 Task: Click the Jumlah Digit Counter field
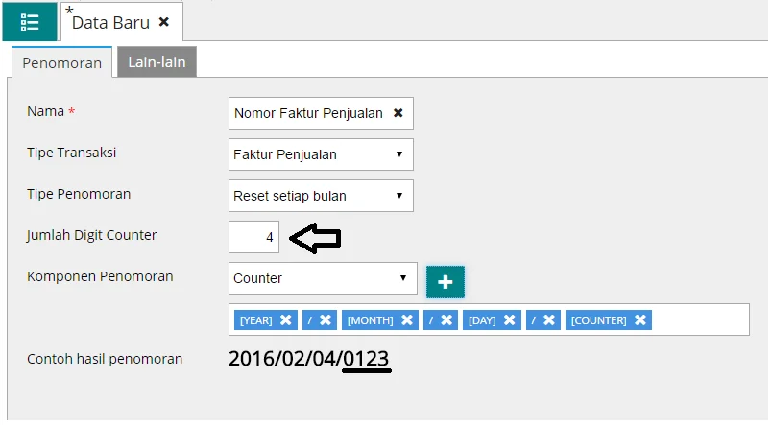tap(254, 237)
